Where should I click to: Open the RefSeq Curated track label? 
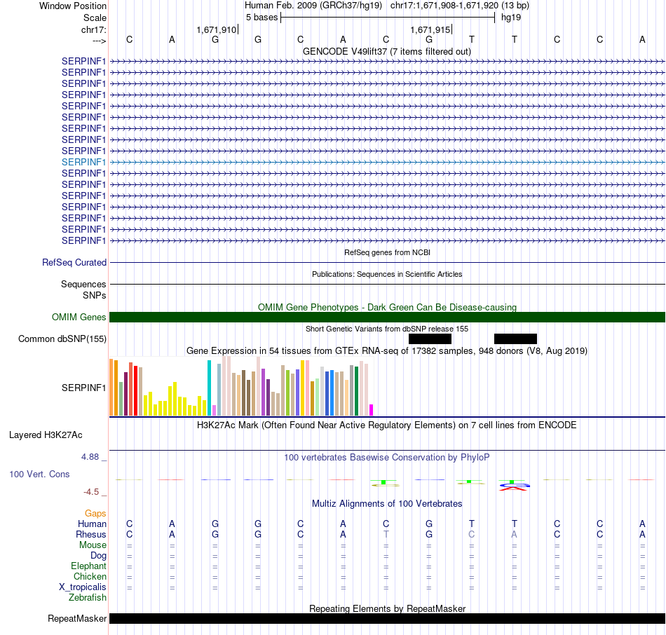74,263
